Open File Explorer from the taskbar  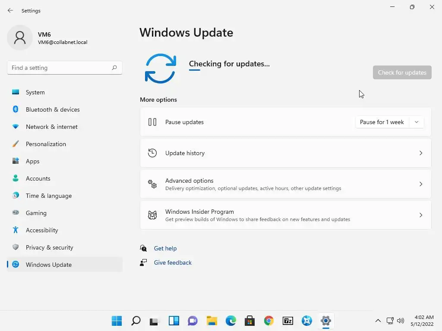[x=212, y=321]
